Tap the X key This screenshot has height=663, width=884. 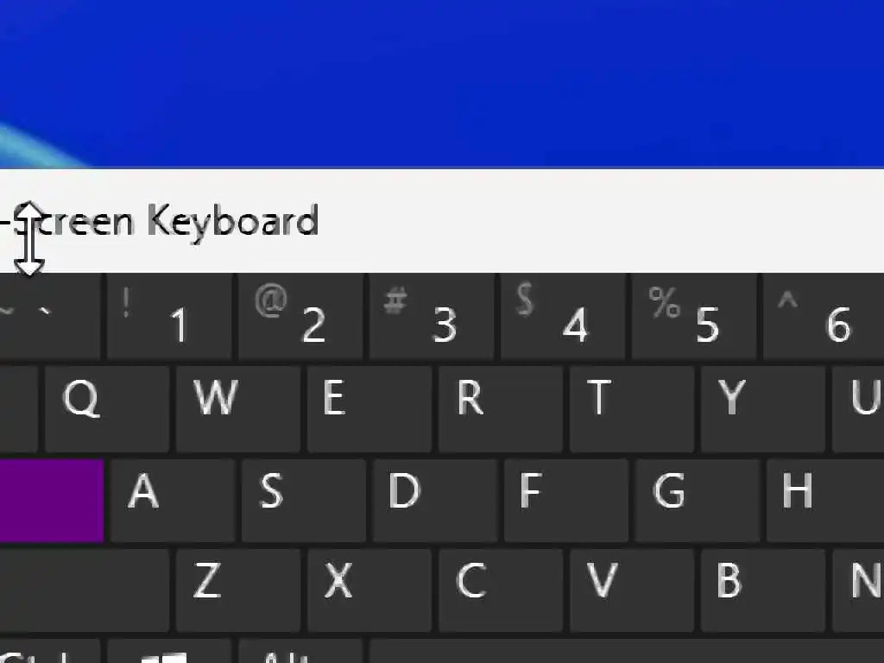pos(369,590)
